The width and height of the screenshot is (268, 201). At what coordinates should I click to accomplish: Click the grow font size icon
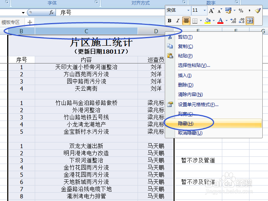[x=212, y=11]
